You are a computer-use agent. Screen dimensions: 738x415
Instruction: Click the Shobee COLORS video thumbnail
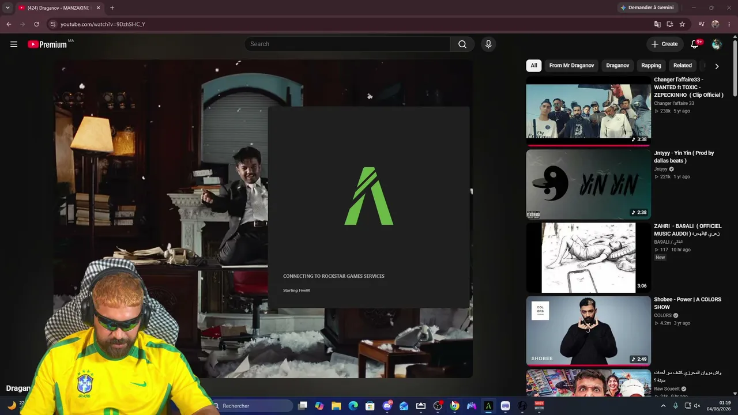tap(588, 331)
